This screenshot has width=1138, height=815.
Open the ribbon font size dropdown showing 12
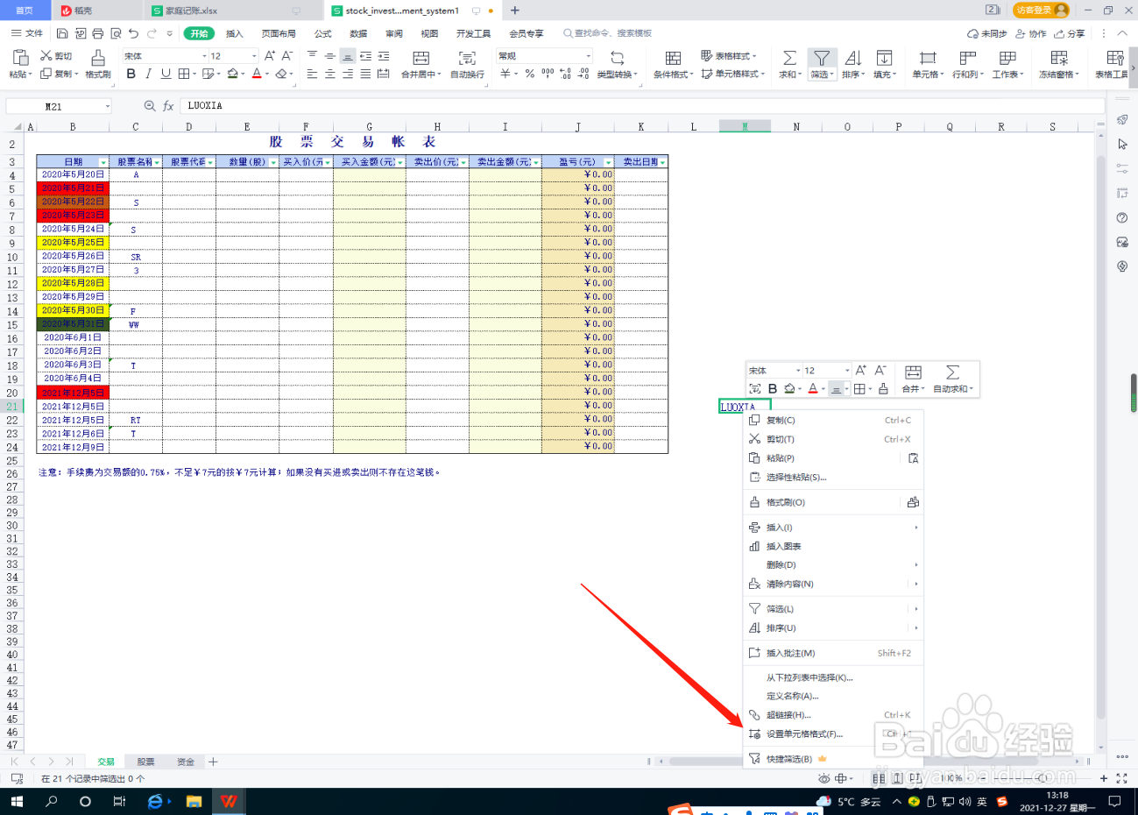click(254, 56)
